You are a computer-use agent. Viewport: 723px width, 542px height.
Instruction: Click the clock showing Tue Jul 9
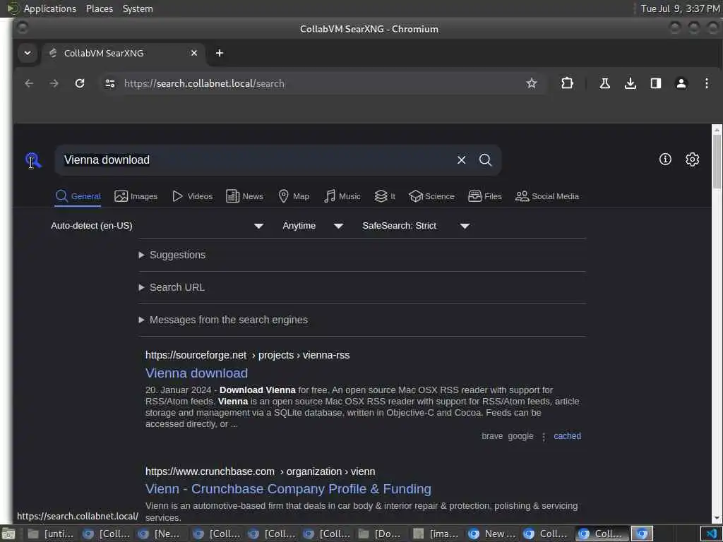(680, 8)
